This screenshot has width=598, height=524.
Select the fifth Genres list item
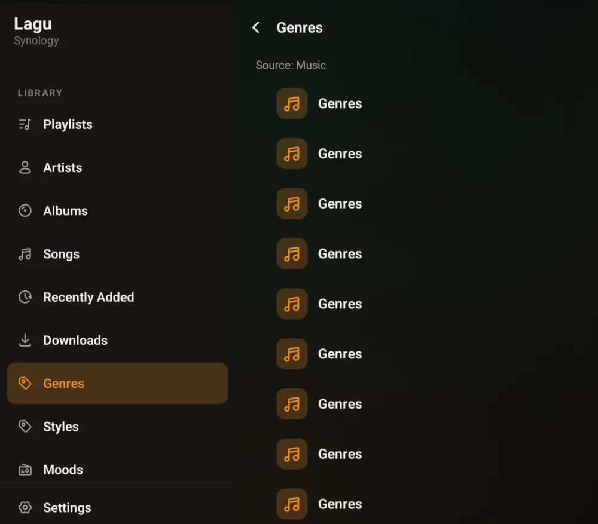pyautogui.click(x=319, y=304)
